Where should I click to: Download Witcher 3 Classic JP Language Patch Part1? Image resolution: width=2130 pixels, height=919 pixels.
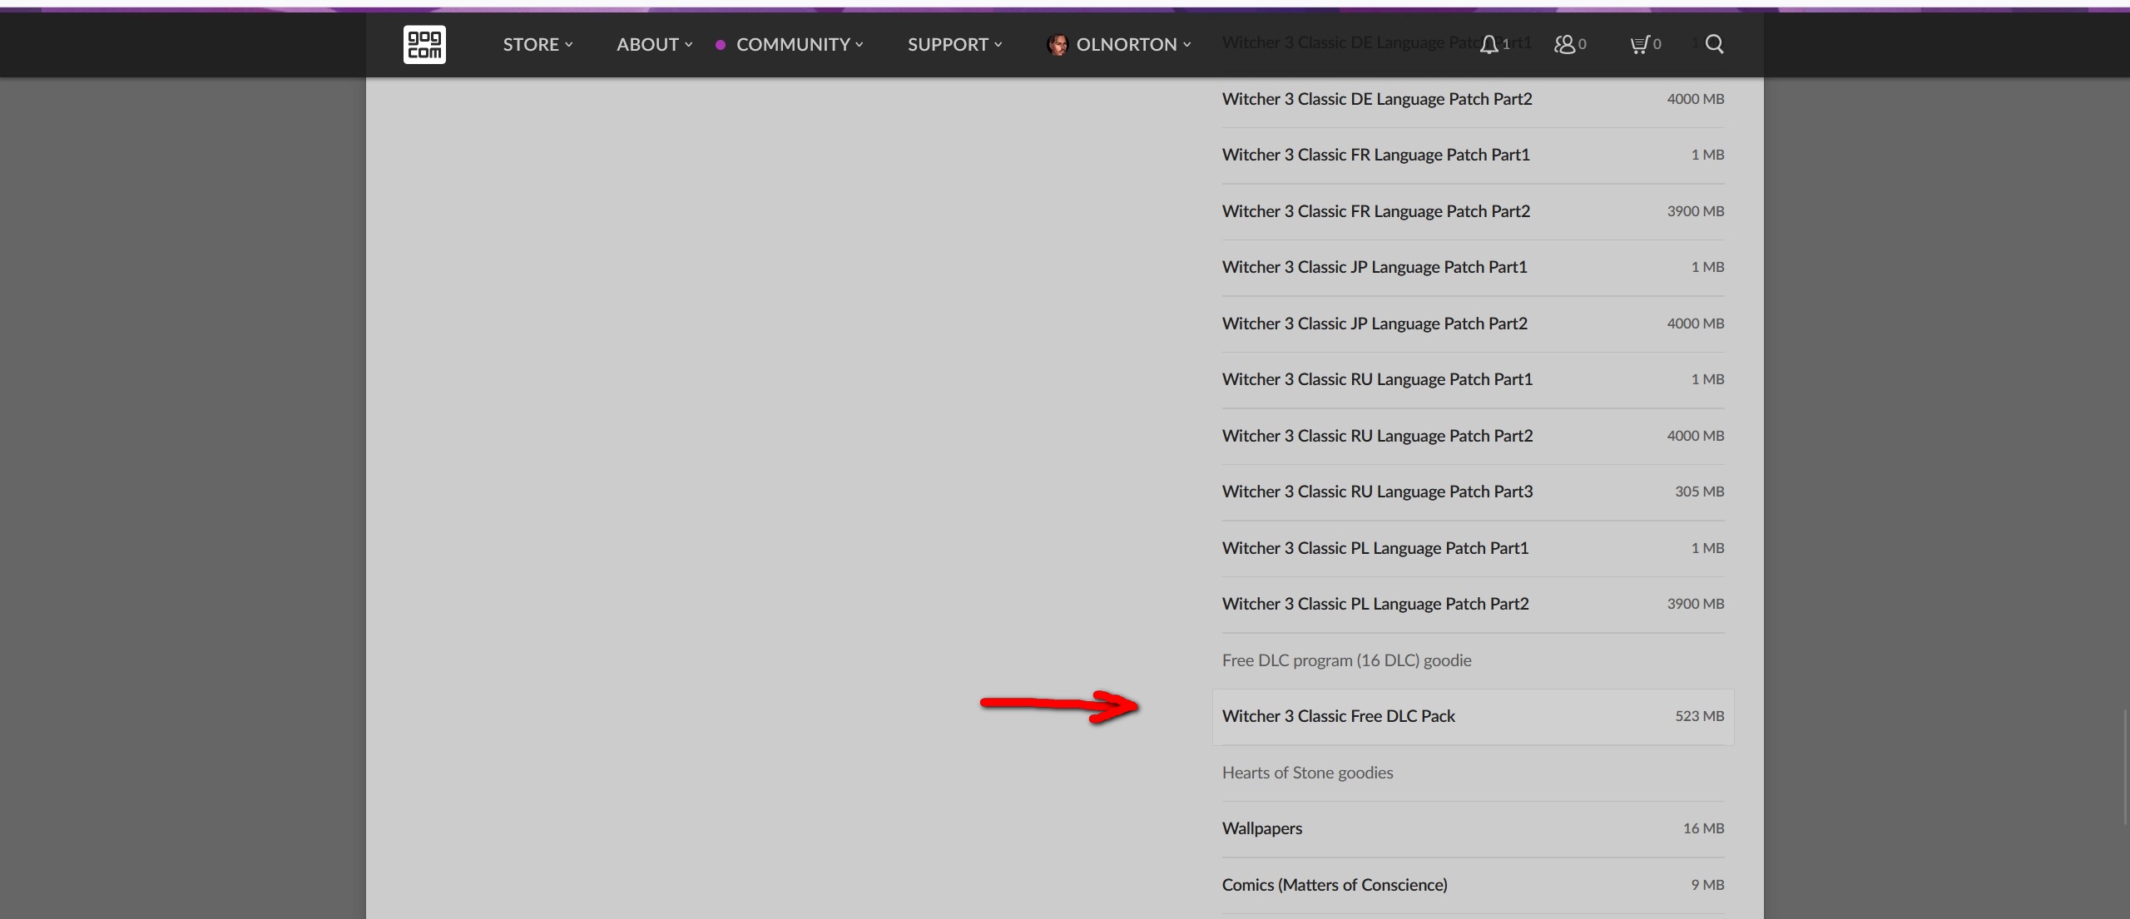1473,268
